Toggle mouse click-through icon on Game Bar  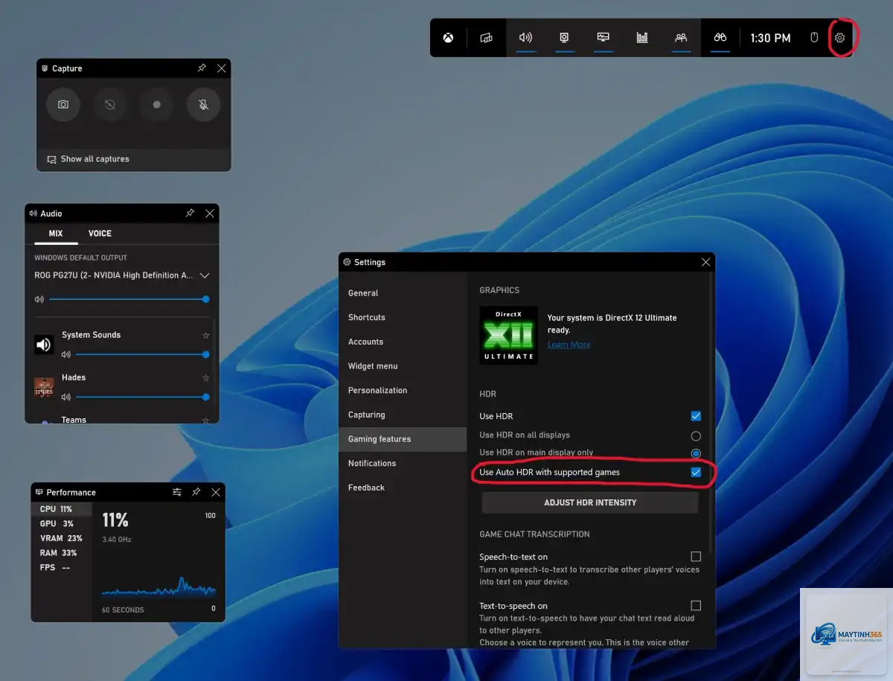pyautogui.click(x=814, y=38)
